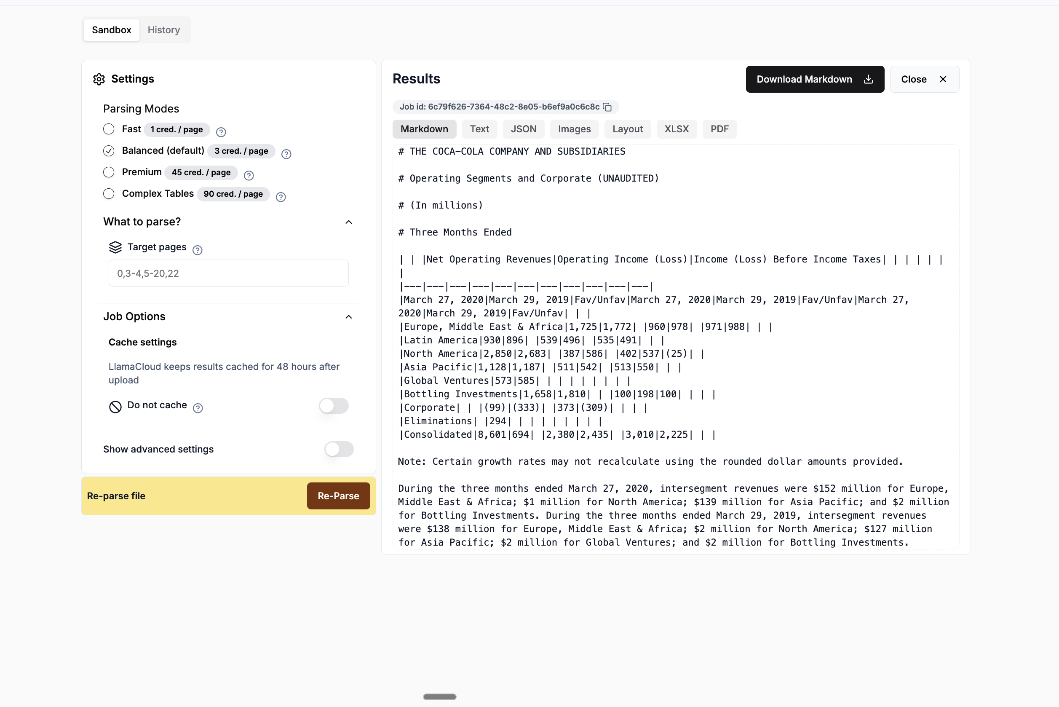Screen dimensions: 1059x707
Task: Close the Results panel
Action: point(924,79)
